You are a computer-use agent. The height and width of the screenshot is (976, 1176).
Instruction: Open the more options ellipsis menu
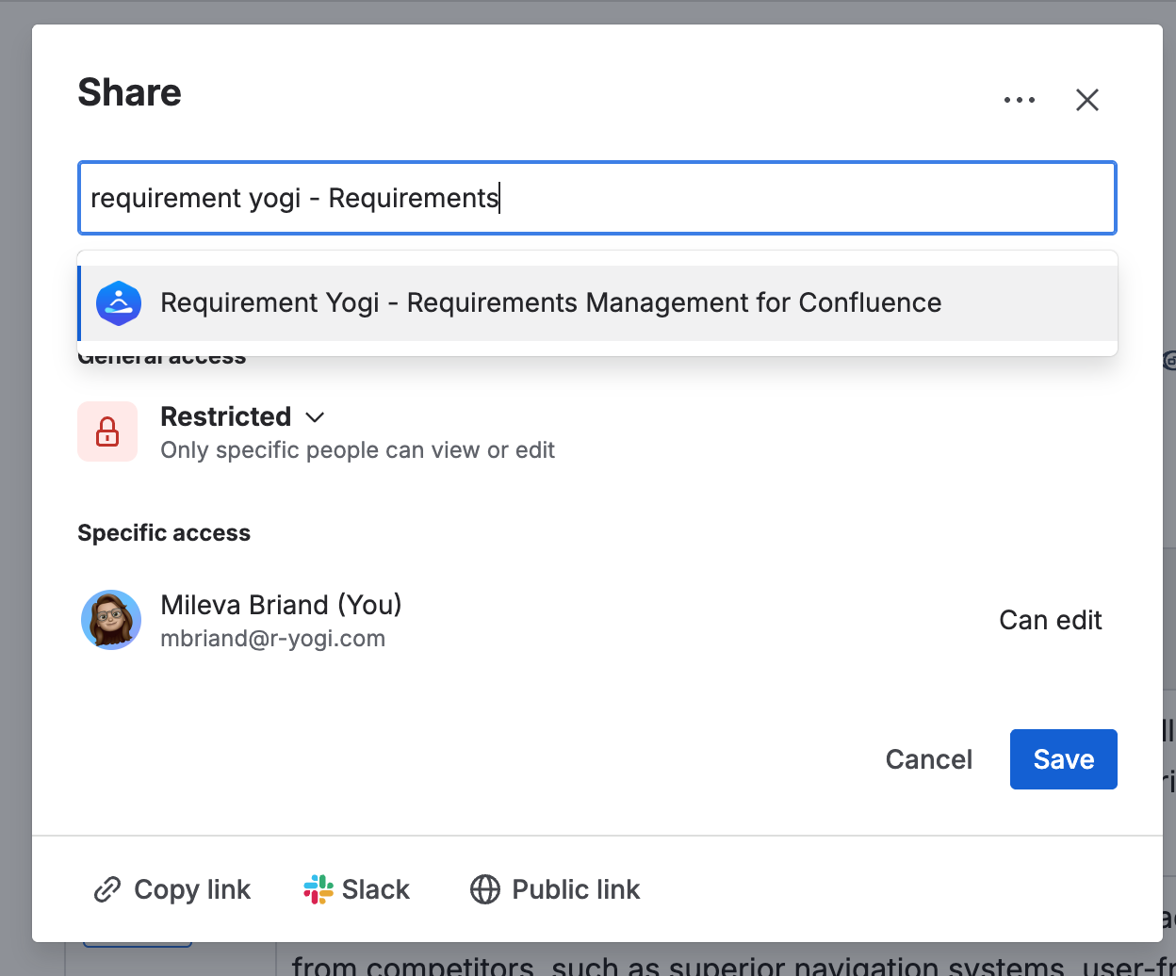point(1020,99)
